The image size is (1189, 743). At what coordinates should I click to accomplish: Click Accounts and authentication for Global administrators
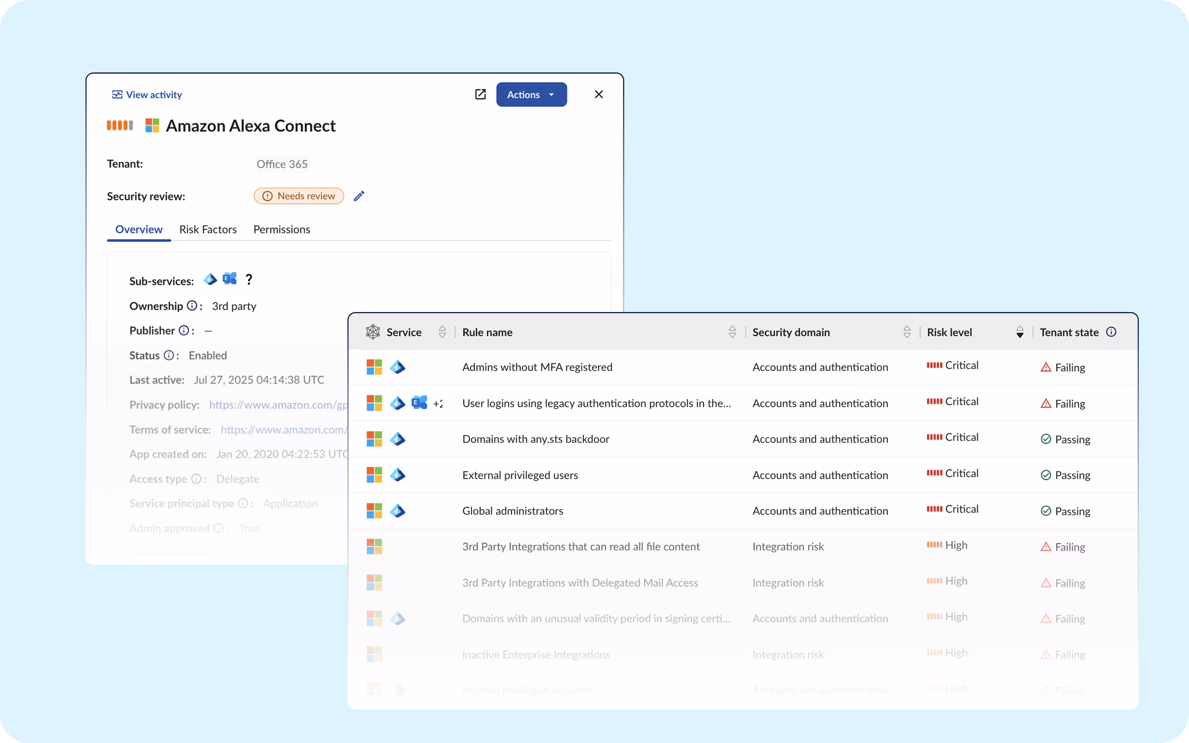[820, 510]
